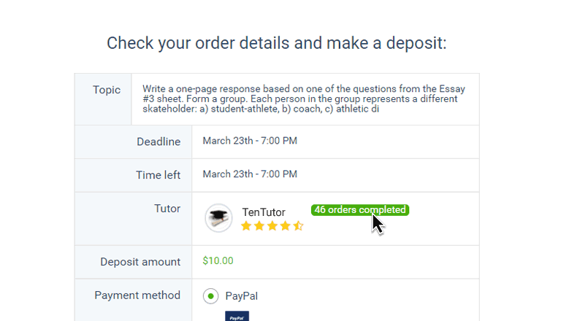Click the Topic row label

click(107, 90)
